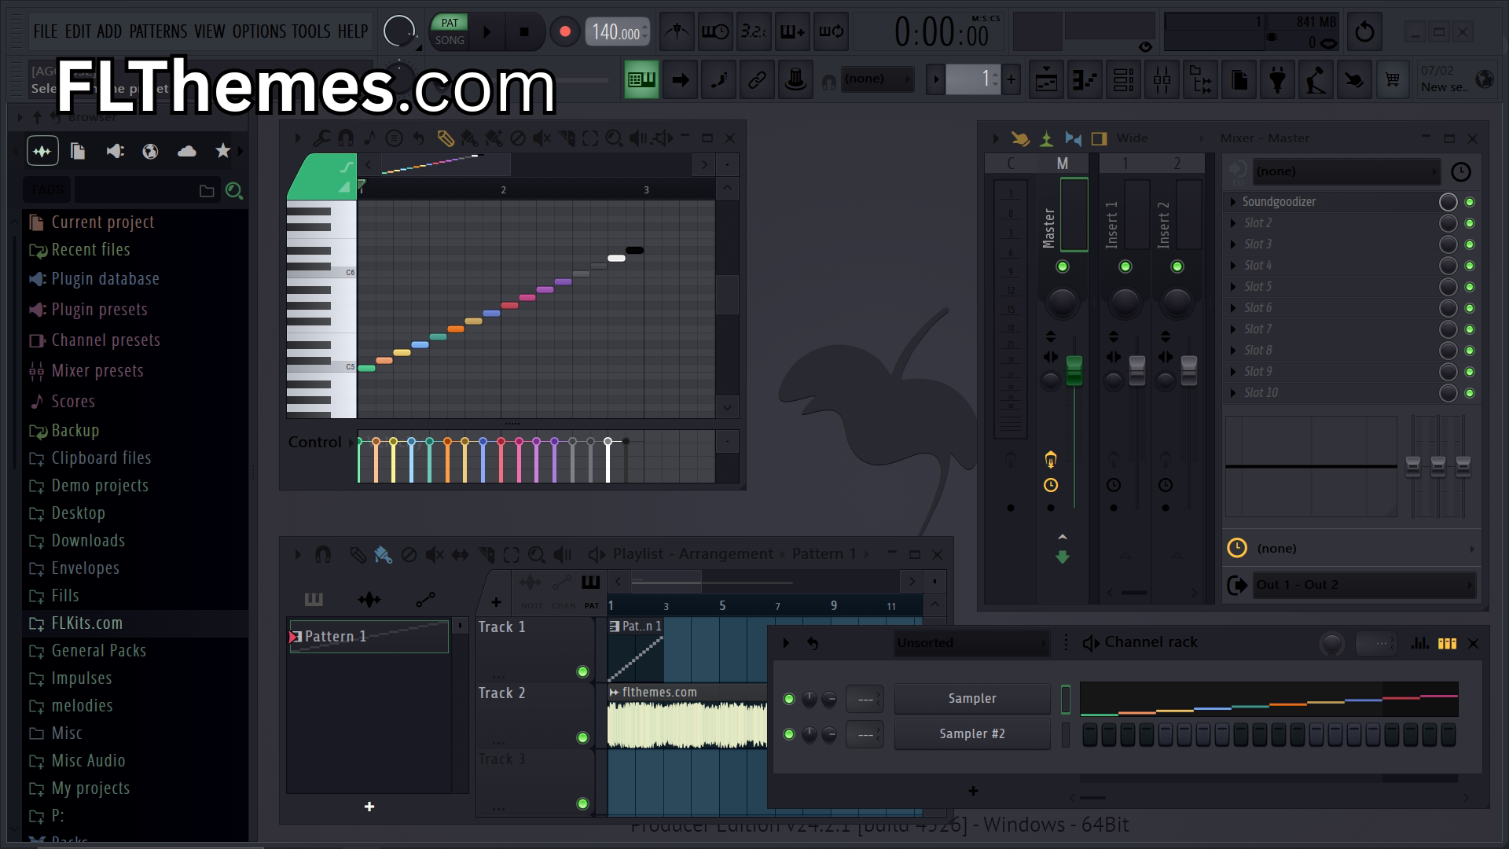The width and height of the screenshot is (1509, 849).
Task: Expand the Slot 2 arrow in Mixer
Action: pos(1233,223)
